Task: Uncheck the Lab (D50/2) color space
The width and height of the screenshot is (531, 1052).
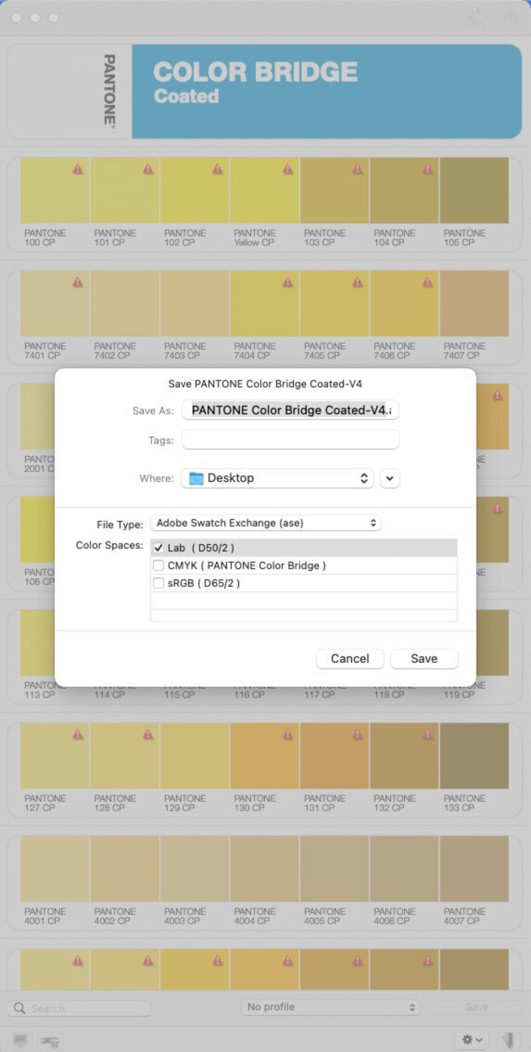Action: 159,548
